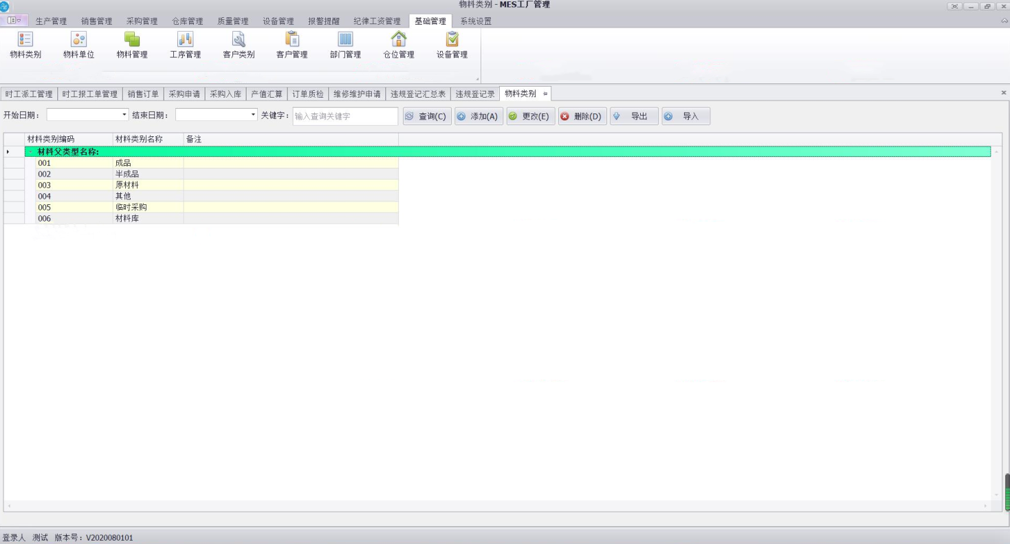
Task: Switch to the 销售订单 document tab
Action: click(x=143, y=94)
